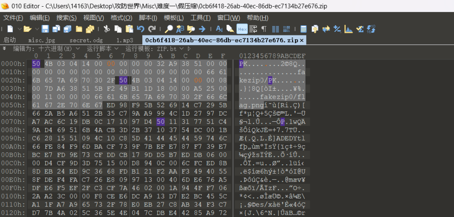Toggle the highlighter tool icon

tap(231, 29)
